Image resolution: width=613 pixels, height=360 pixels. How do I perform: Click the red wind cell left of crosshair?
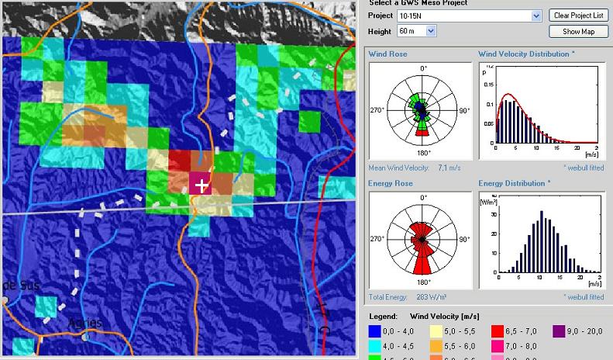[x=180, y=161]
